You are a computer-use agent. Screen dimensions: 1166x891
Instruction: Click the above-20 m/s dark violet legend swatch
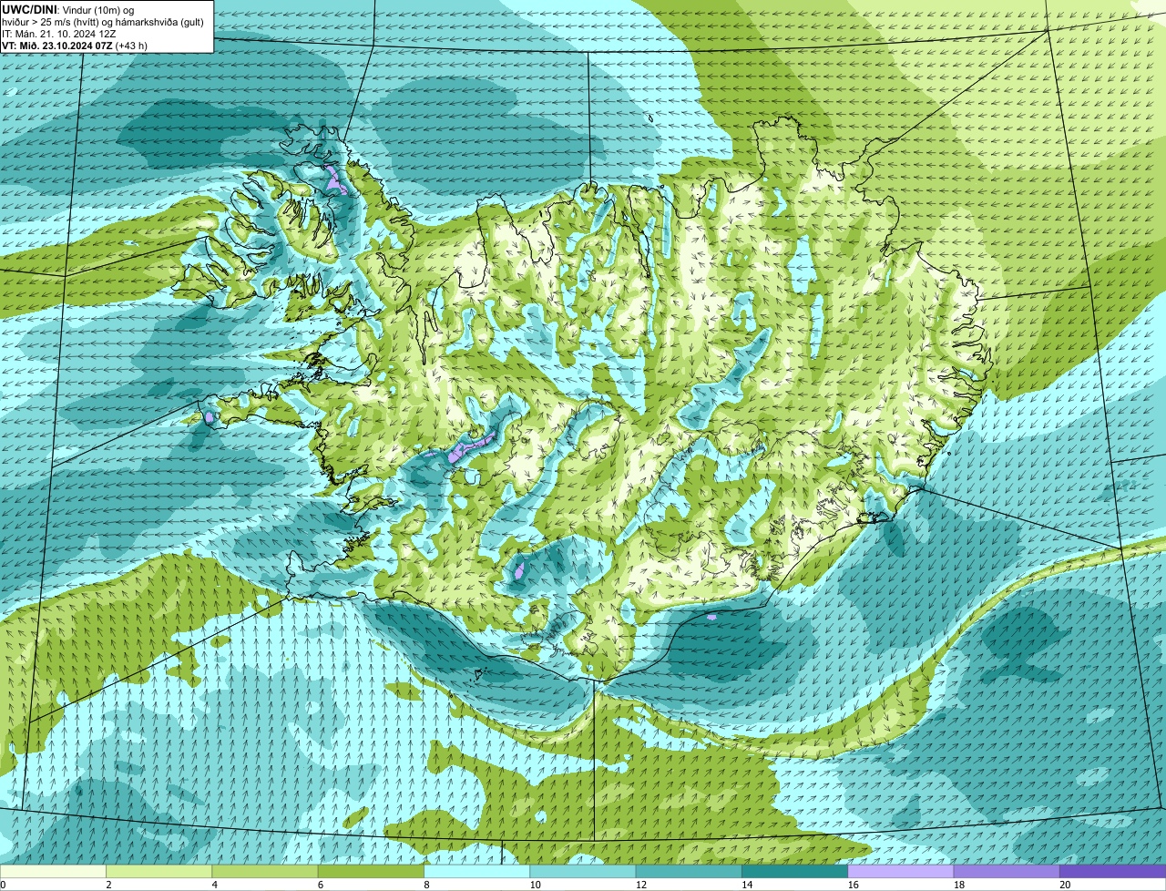[1113, 871]
